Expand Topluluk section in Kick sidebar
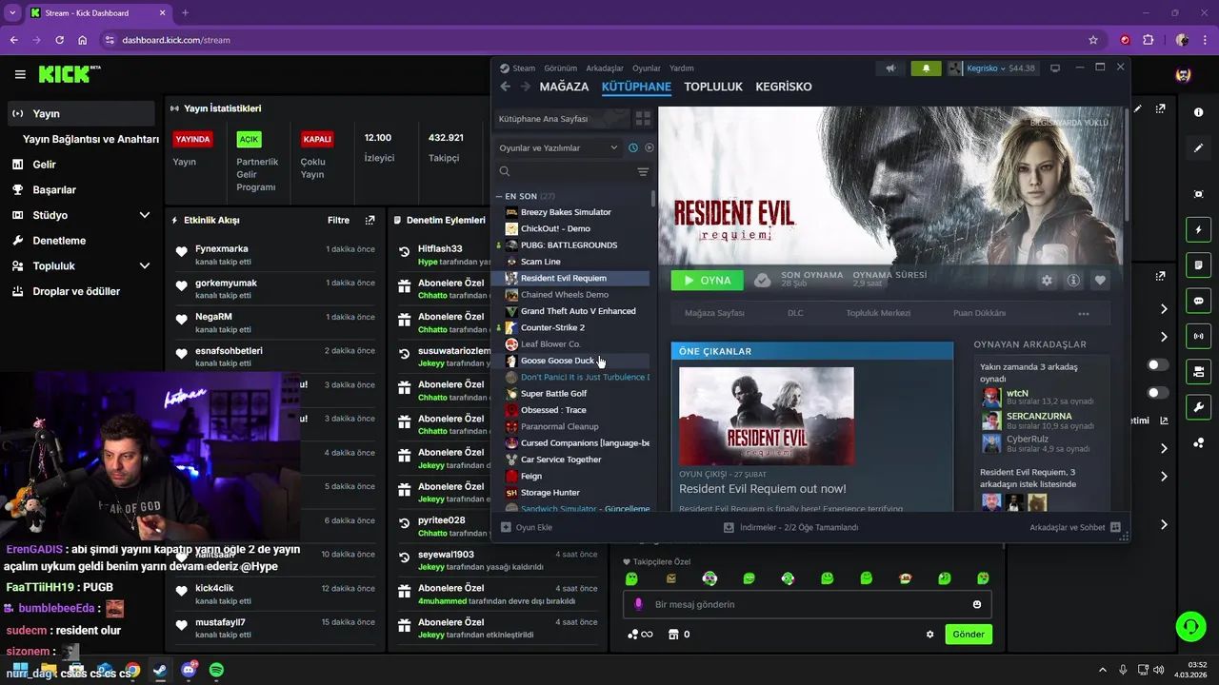 pos(145,265)
